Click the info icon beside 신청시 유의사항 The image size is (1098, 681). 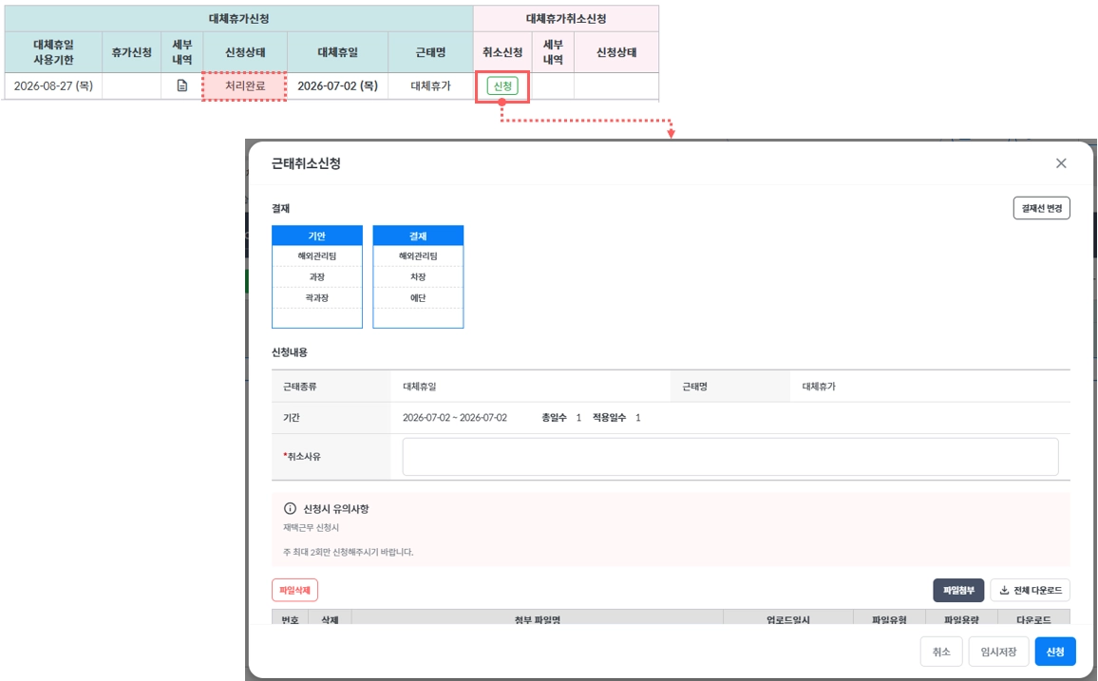290,509
